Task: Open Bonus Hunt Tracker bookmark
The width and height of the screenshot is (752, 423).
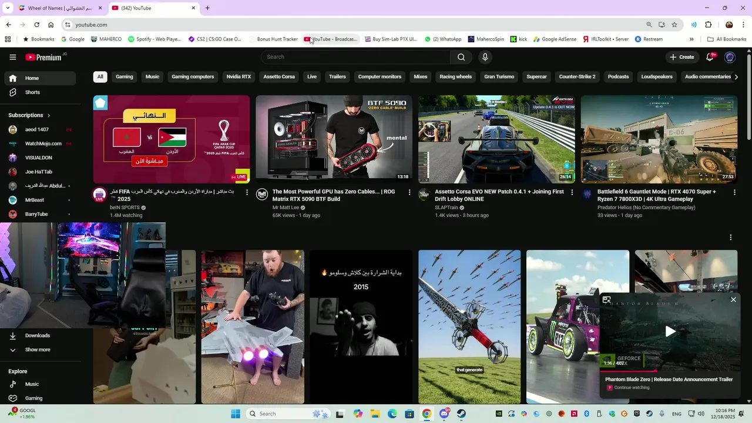Action: [x=273, y=39]
